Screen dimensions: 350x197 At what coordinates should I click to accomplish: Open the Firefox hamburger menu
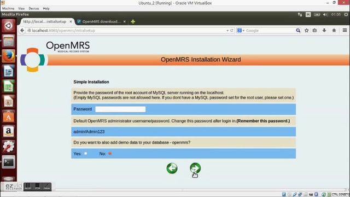coord(345,30)
